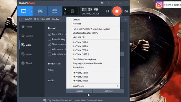Image resolution: width=181 pixels, height=102 pixels.
Task: Toggle microphone recording icon
Action: (65, 13)
